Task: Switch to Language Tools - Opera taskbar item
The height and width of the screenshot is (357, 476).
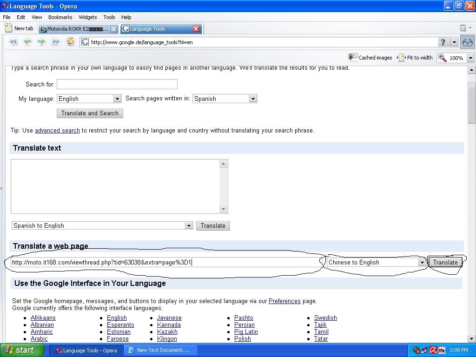Action: (x=86, y=350)
